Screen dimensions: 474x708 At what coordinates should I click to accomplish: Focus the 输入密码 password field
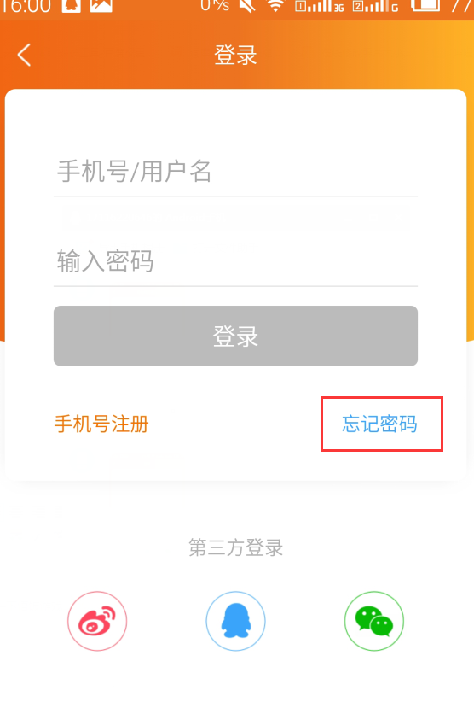coord(235,261)
